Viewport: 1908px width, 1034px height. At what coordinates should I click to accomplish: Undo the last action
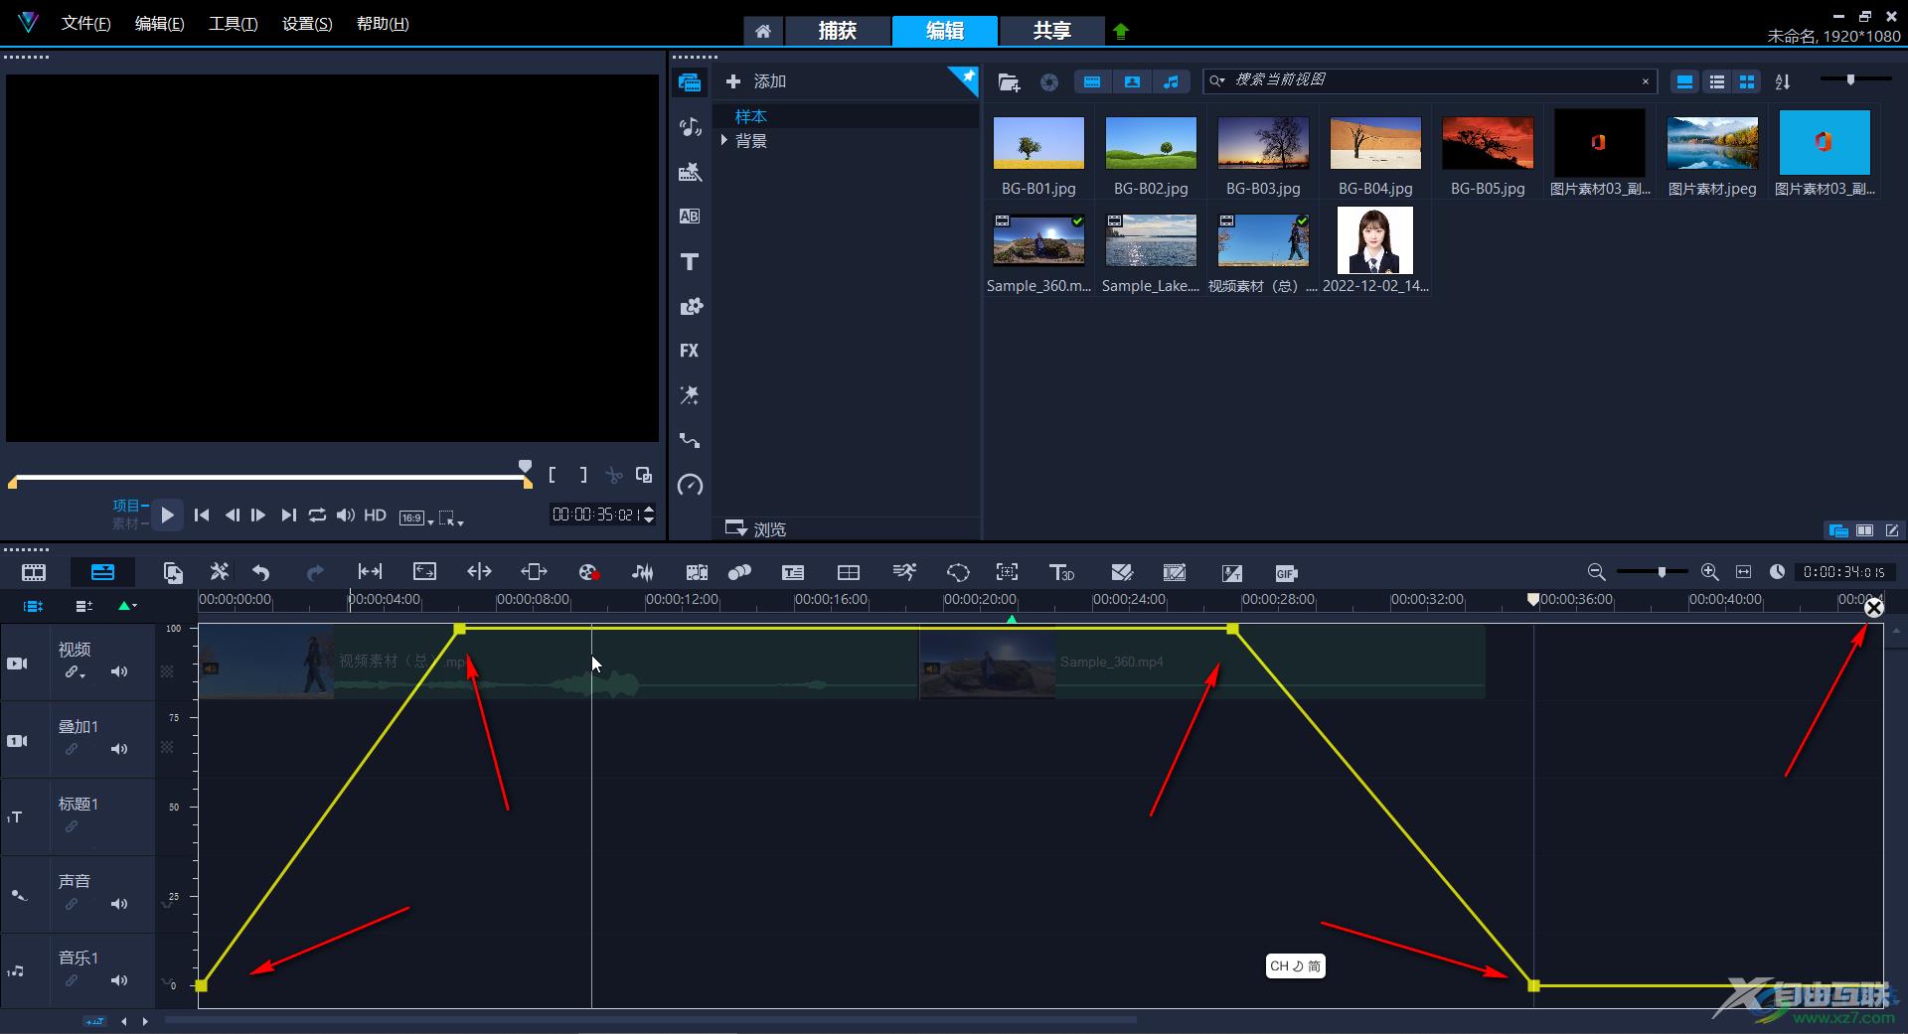coord(260,572)
